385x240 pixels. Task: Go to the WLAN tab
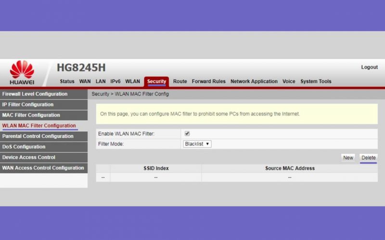pyautogui.click(x=133, y=81)
